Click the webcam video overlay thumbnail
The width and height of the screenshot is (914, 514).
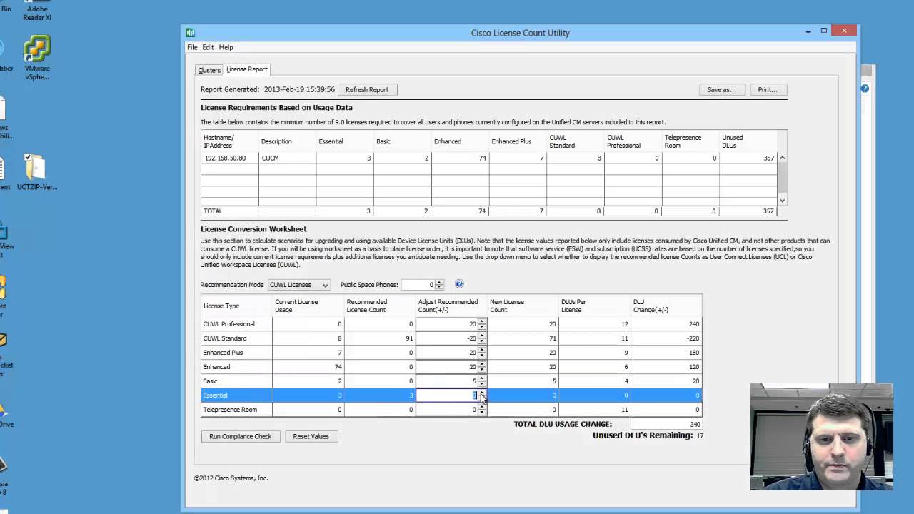coord(821,437)
